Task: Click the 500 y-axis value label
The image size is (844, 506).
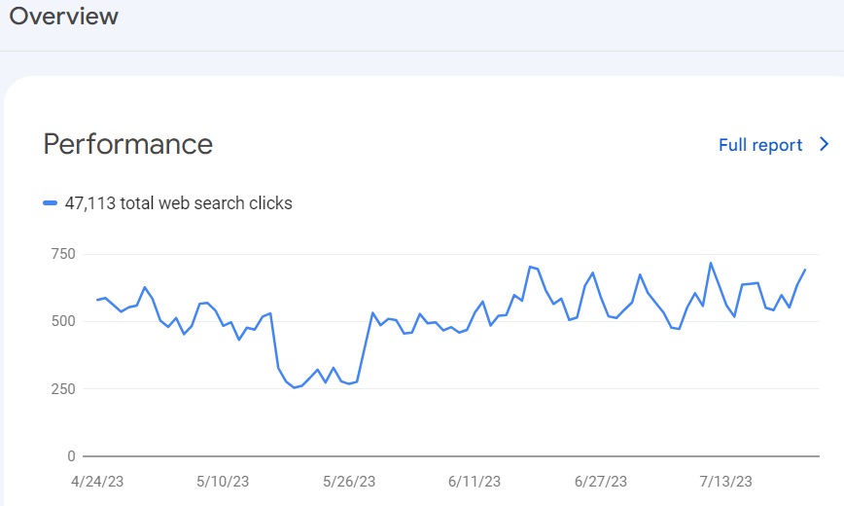Action: pos(63,321)
